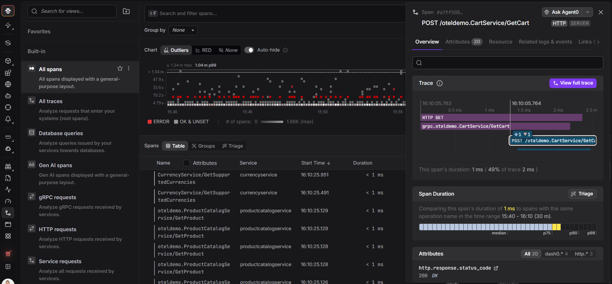Open the Group by None dropdown
This screenshot has width=612, height=284.
point(183,30)
